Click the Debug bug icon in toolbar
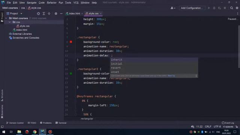Viewport: 240px width, 135px height. pyautogui.click(x=214, y=8)
